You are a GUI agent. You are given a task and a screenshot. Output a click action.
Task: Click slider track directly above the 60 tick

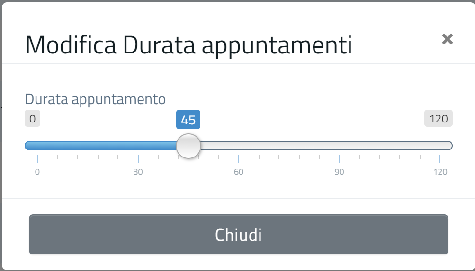[x=239, y=146]
